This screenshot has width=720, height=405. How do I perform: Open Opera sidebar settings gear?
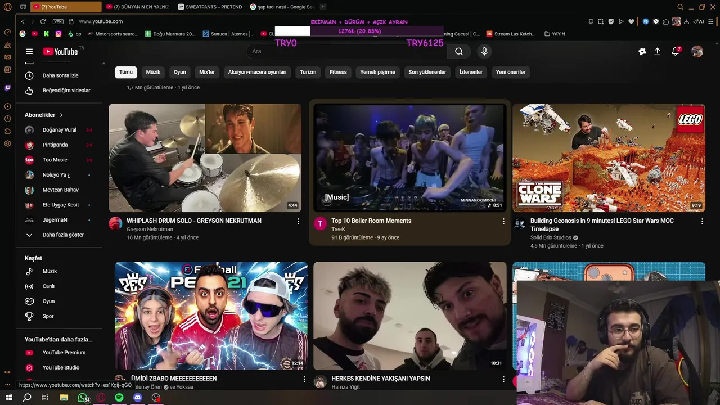coord(7,143)
